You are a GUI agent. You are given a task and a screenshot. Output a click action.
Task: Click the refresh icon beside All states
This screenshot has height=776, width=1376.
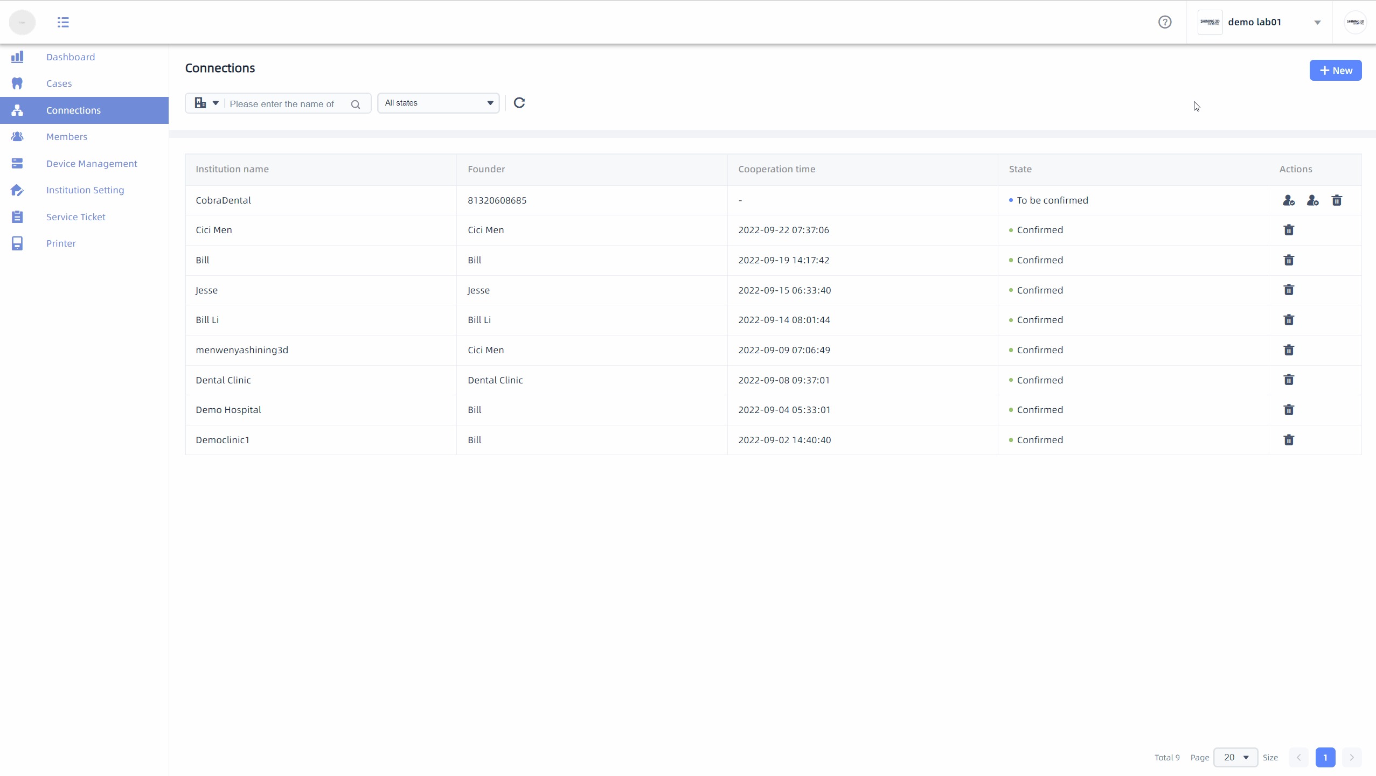pos(519,103)
